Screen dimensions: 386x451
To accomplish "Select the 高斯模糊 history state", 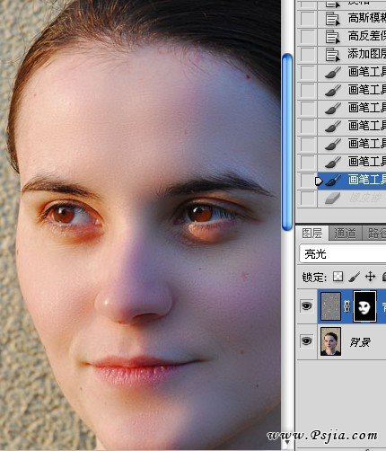I will (351, 19).
